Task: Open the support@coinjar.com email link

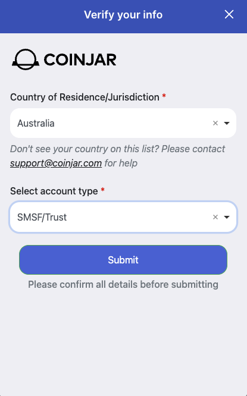Action: [x=56, y=163]
